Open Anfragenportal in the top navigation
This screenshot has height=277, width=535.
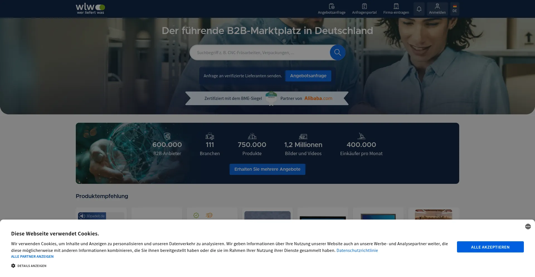(364, 9)
